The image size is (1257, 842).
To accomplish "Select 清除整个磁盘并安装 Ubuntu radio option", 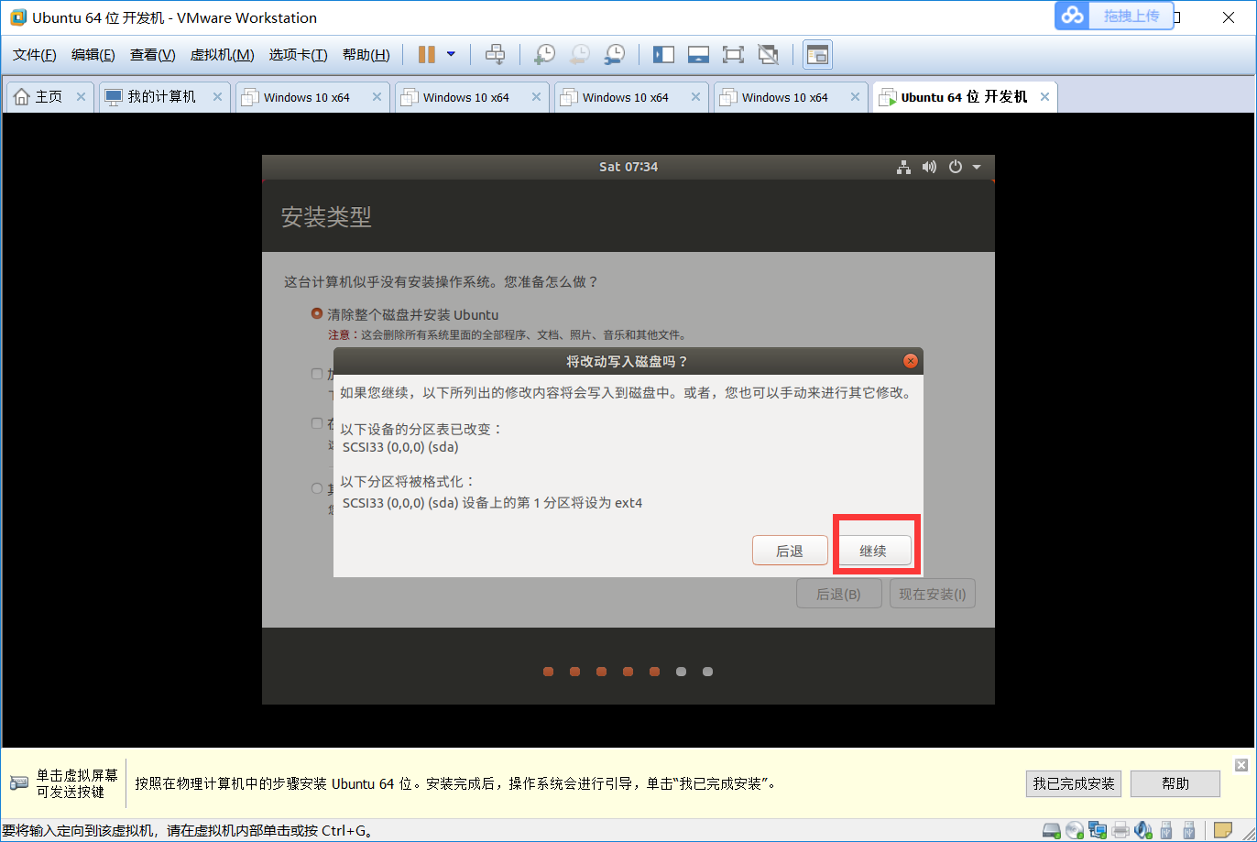I will 317,314.
